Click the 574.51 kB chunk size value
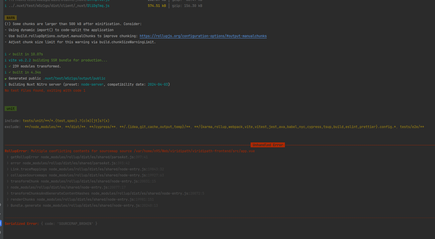This screenshot has width=435, height=239. pos(157,6)
